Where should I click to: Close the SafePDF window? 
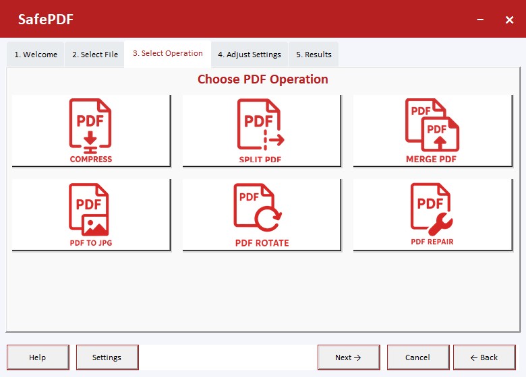point(509,20)
